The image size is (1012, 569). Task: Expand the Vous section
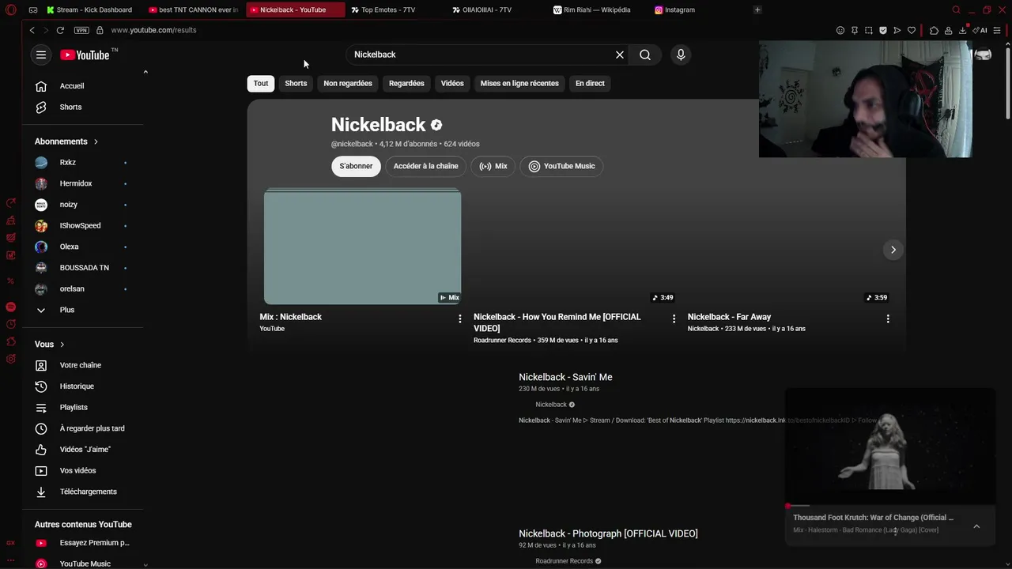pos(50,345)
